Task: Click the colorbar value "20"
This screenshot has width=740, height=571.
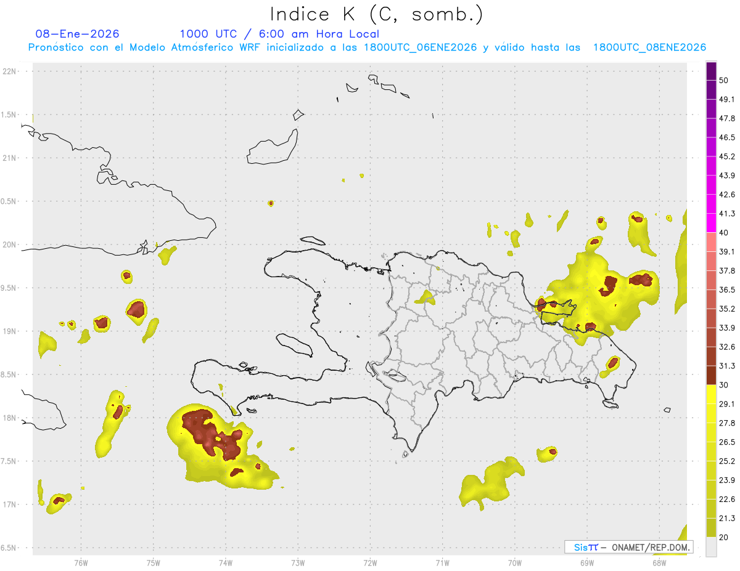Action: (724, 537)
